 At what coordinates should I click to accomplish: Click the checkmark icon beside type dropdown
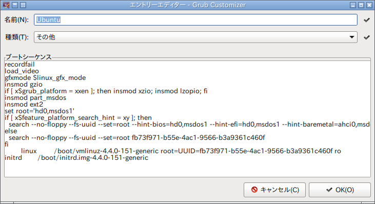[x=367, y=37]
